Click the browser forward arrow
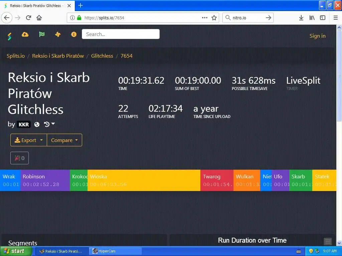 (x=18, y=18)
